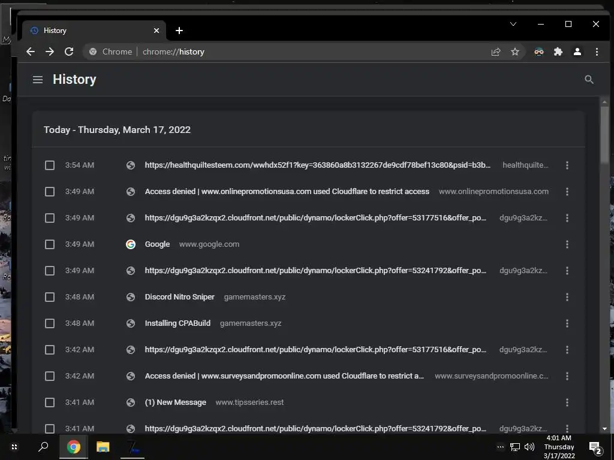Image resolution: width=614 pixels, height=460 pixels.
Task: Show hidden tray icons ellipsis
Action: [x=501, y=447]
